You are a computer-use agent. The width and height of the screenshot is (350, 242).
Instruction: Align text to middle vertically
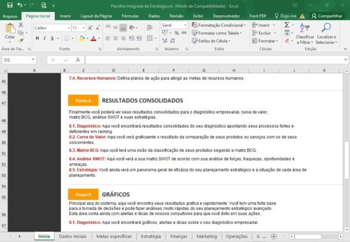[x=116, y=27]
